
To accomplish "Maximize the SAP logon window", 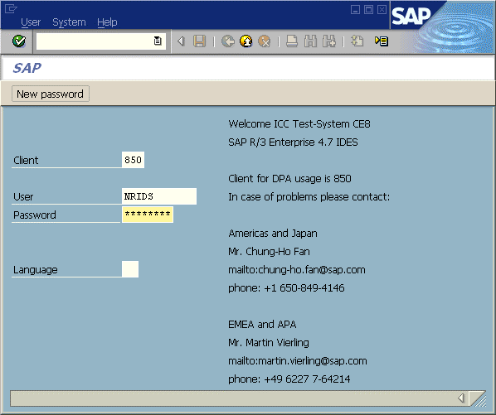I will [x=368, y=10].
